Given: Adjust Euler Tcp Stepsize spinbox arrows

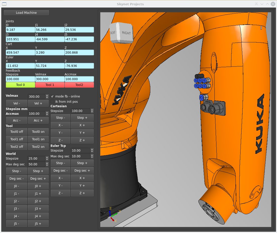Looking at the screenshot, I should [92, 151].
